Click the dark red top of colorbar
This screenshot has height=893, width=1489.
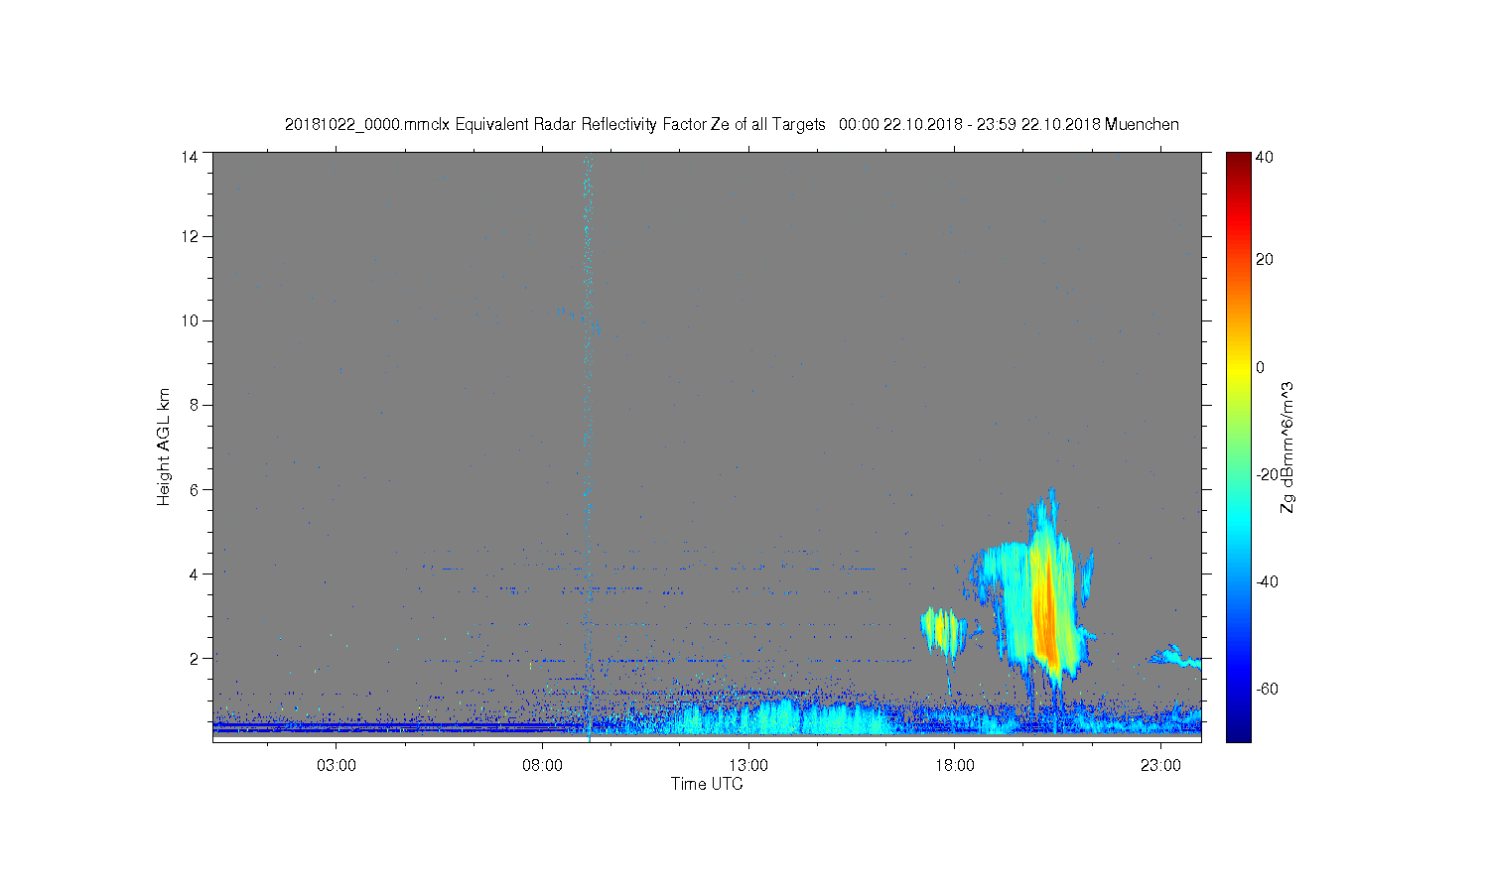coord(1238,161)
